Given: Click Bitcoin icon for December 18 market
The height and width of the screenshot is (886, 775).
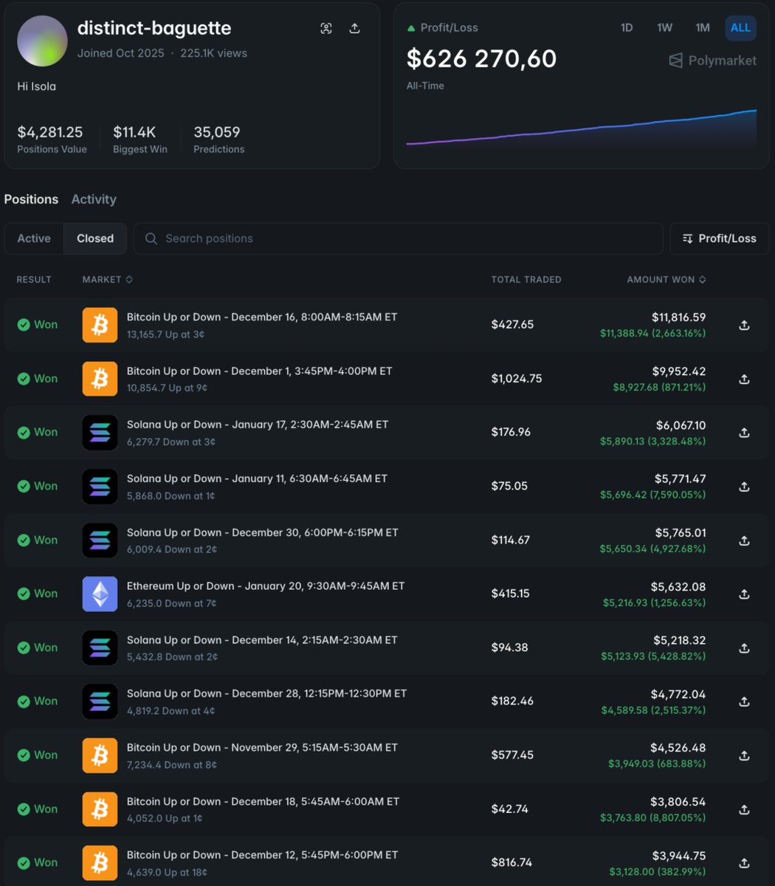Looking at the screenshot, I should point(100,809).
